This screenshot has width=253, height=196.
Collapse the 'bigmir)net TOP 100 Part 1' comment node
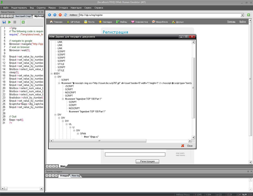[x=63, y=99]
